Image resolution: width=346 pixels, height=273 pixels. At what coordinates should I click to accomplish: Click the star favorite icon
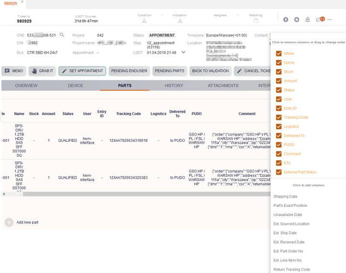click(297, 20)
